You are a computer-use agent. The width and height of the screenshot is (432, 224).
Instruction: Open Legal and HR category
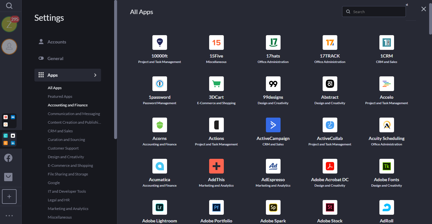coord(59,200)
